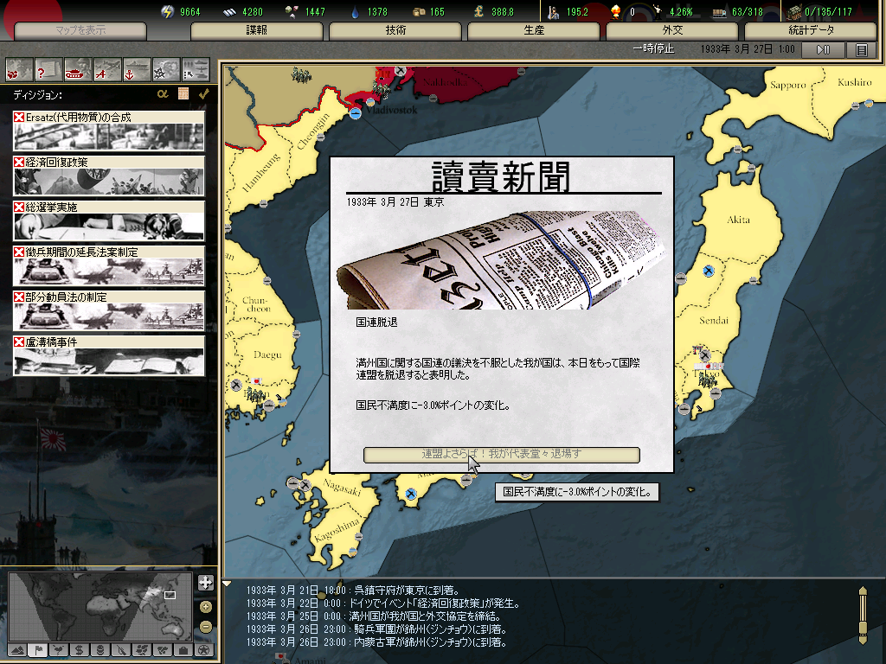Click the minimap pan arrows icon
The width and height of the screenshot is (886, 664).
206,583
